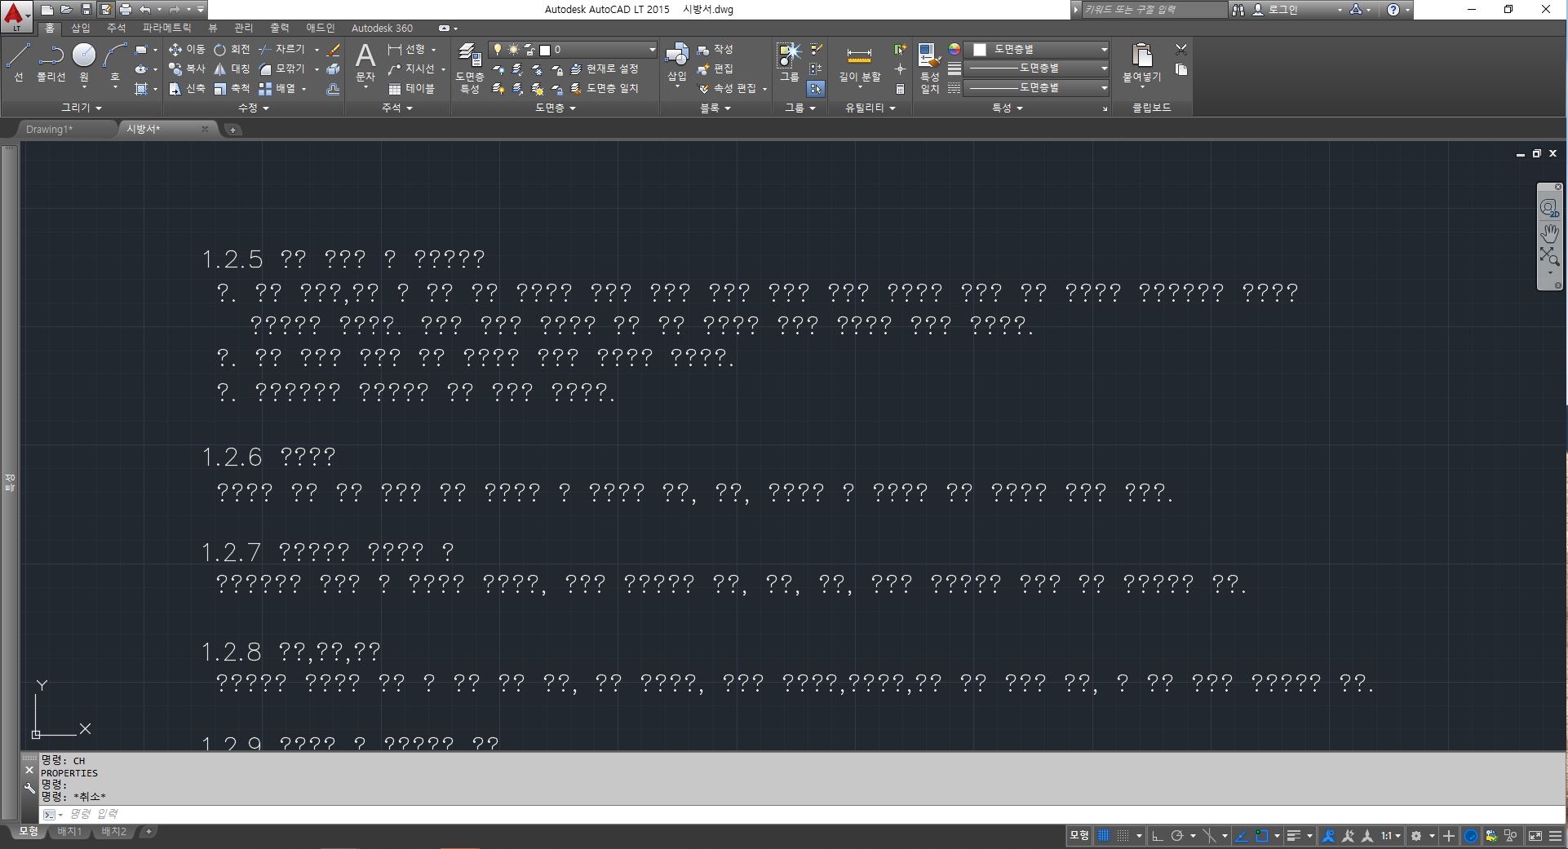Click the command line input field
Screen dimensions: 1568x849
pyautogui.click(x=800, y=814)
